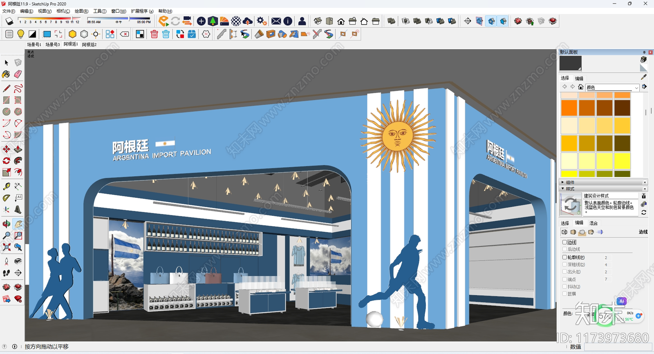This screenshot has height=354, width=654.
Task: Select the Zoom magnifier tool
Action: [6, 235]
